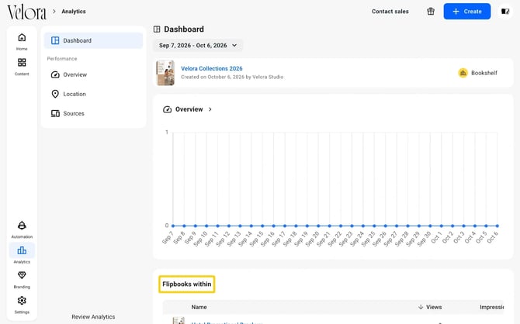
Task: Select Dashboard in the analytics menu
Action: tap(93, 40)
